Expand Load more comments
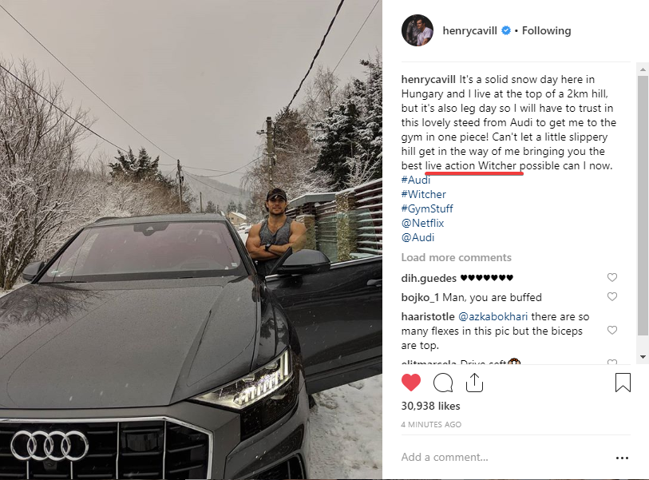Image resolution: width=649 pixels, height=480 pixels. [456, 257]
